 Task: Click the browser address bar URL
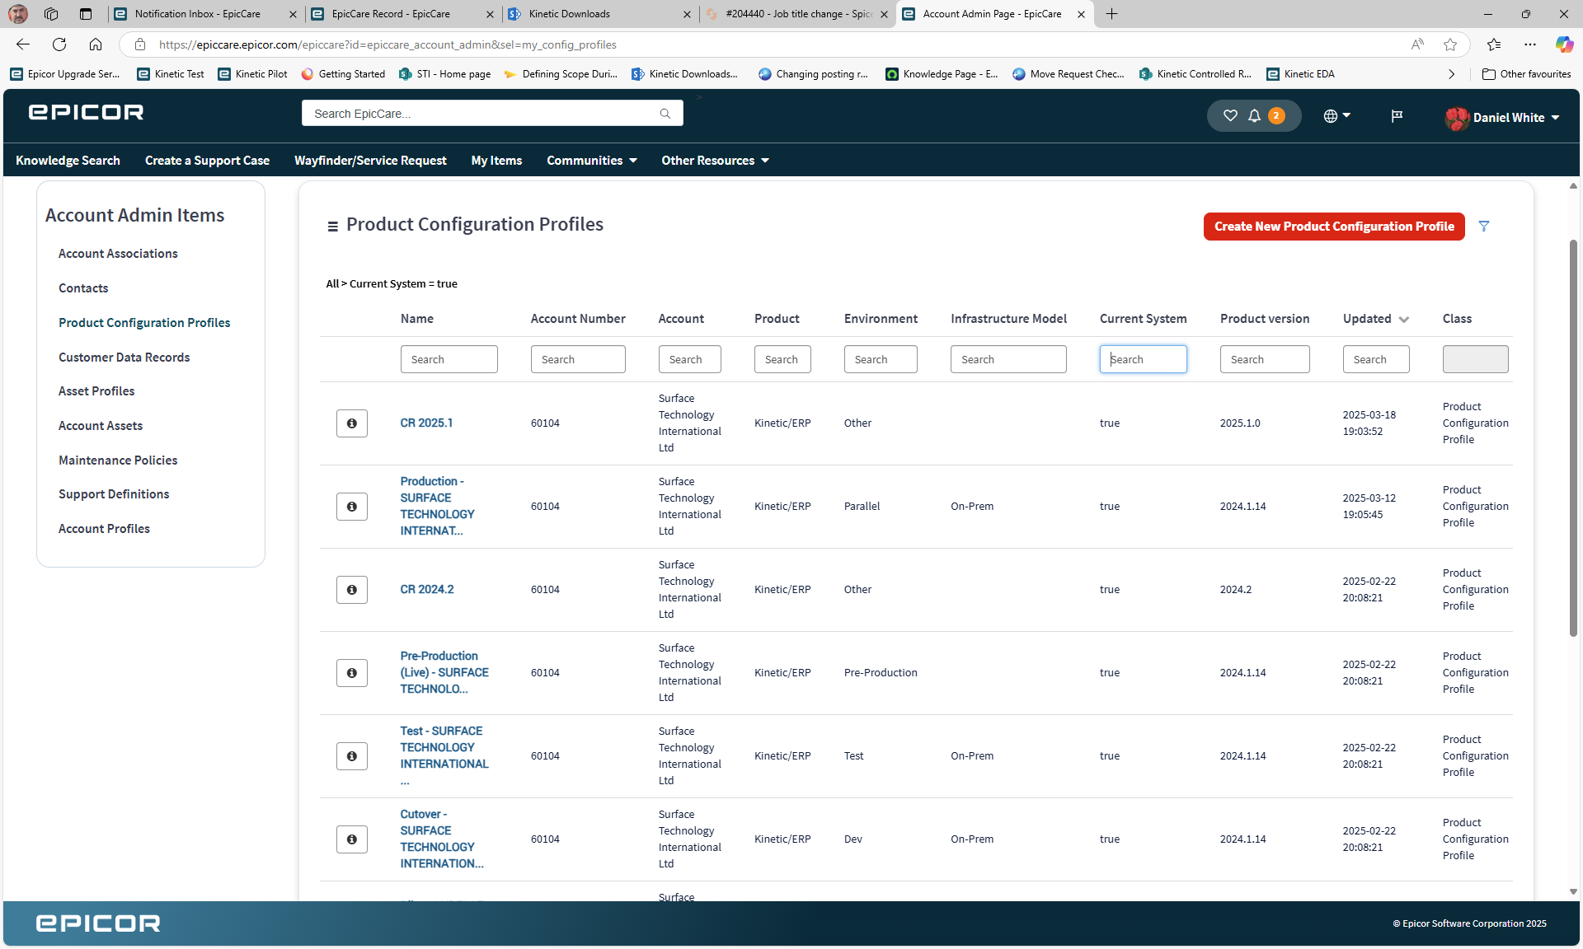pyautogui.click(x=388, y=44)
